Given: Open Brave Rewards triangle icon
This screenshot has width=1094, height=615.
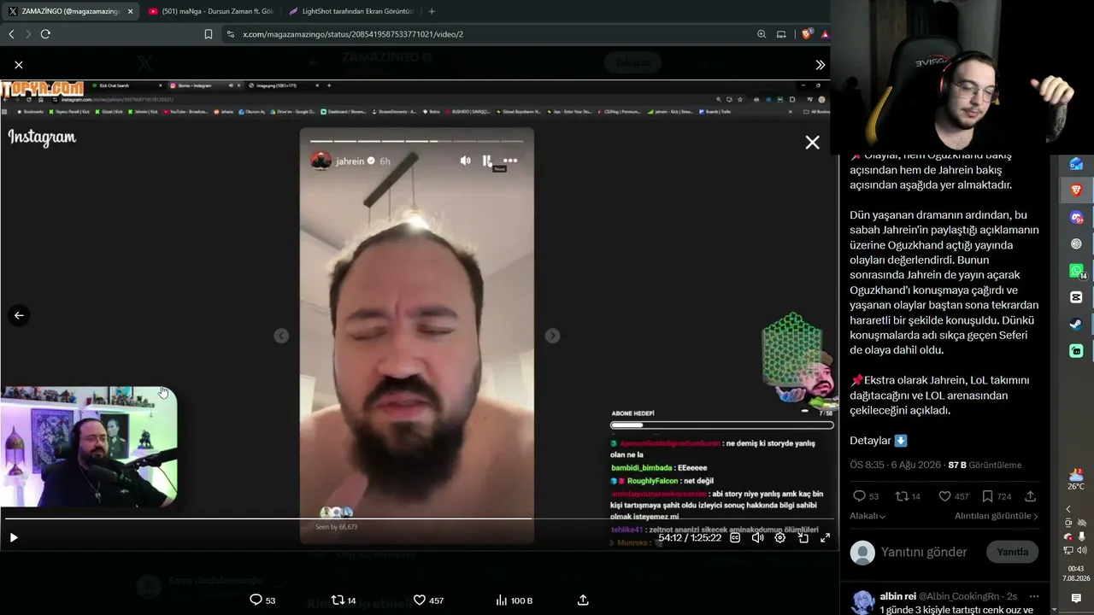Looking at the screenshot, I should pos(825,34).
